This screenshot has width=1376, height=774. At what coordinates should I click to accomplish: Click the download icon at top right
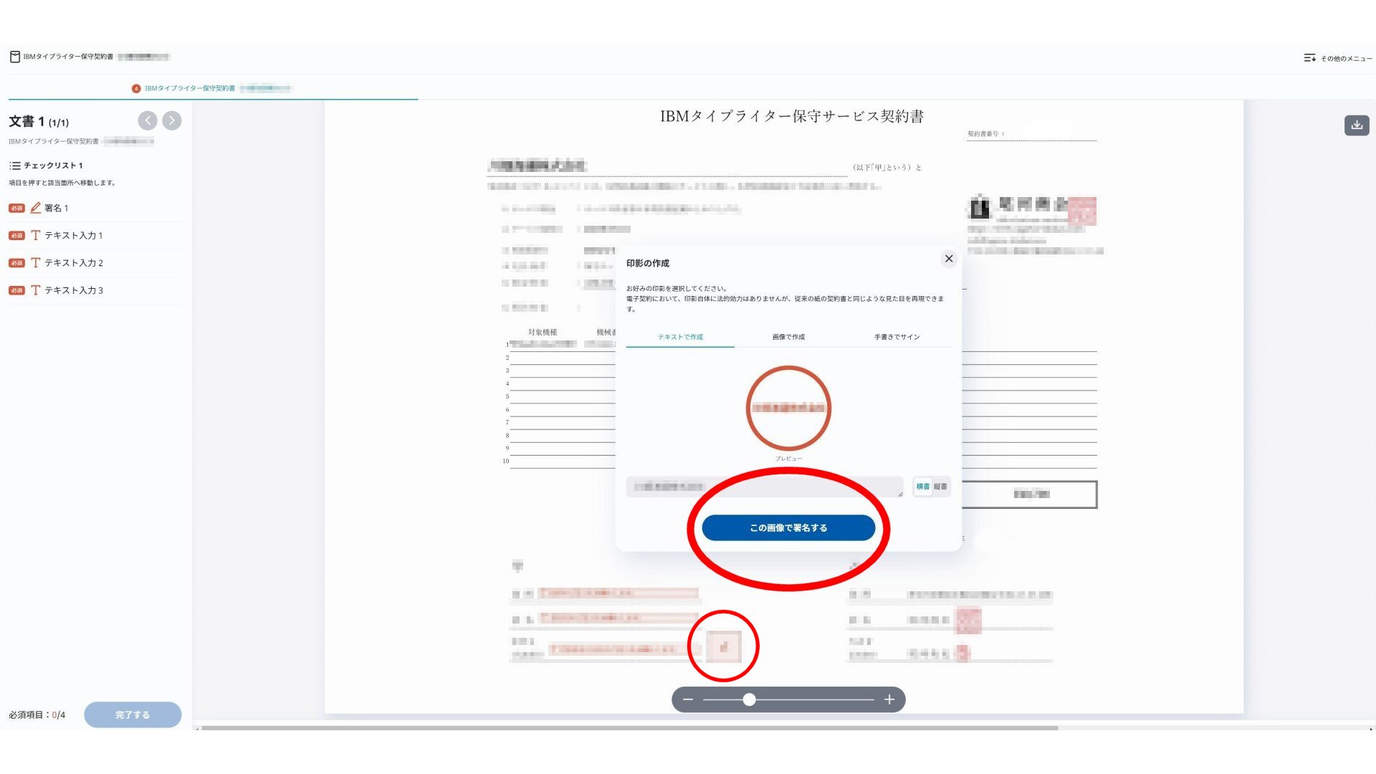click(1356, 125)
